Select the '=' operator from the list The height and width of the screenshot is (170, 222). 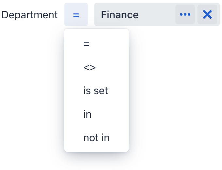coord(87,44)
